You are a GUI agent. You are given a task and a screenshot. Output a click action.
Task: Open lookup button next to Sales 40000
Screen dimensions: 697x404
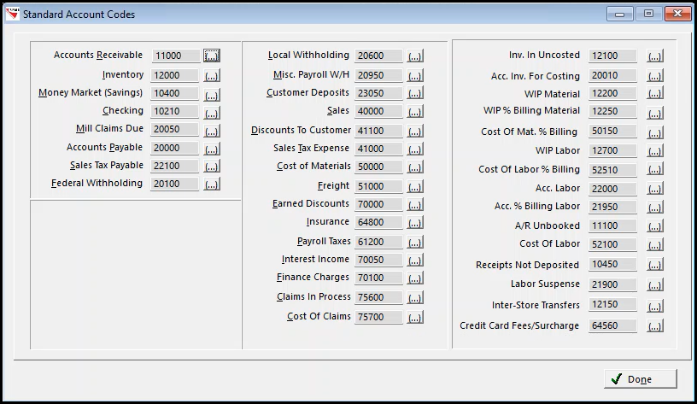[415, 111]
